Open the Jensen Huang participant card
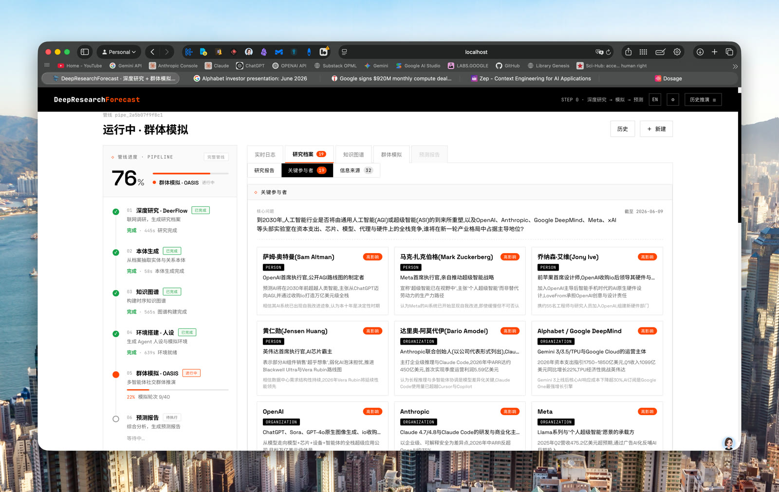The image size is (779, 492). click(322, 358)
